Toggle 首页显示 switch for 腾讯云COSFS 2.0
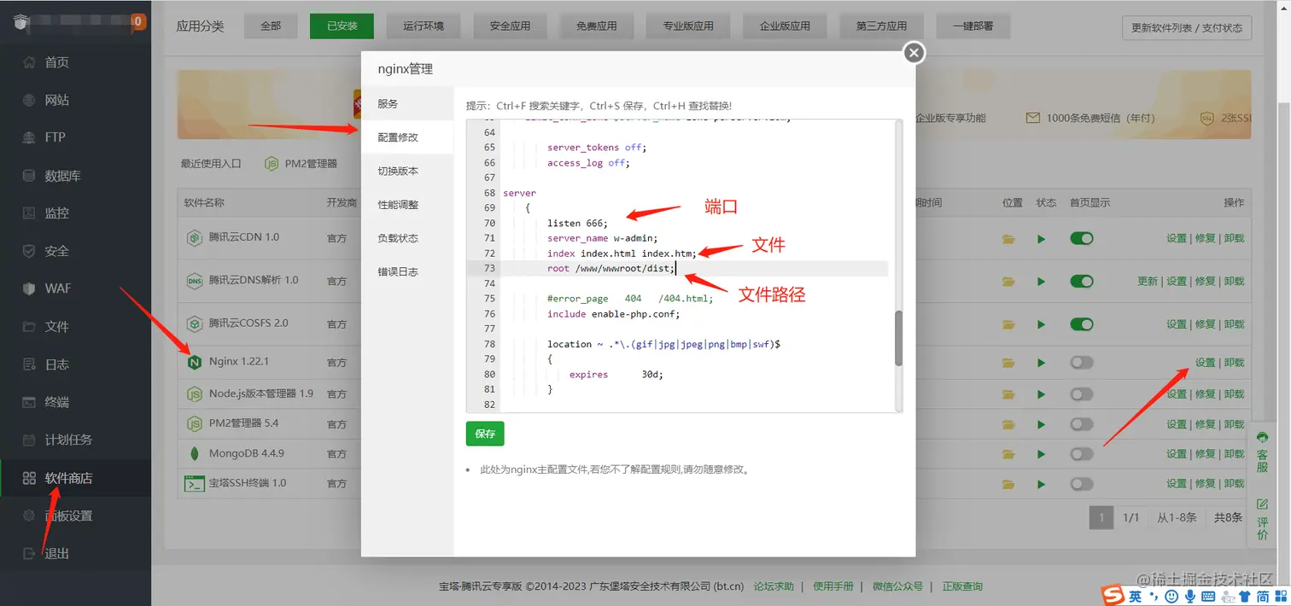 1082,324
